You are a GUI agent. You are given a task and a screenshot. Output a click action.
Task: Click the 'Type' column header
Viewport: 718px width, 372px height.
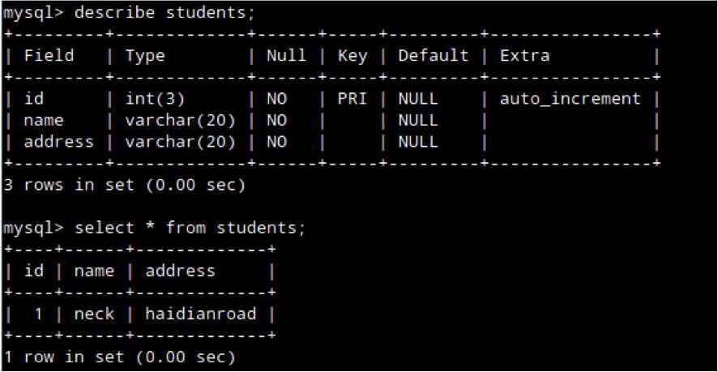click(145, 56)
